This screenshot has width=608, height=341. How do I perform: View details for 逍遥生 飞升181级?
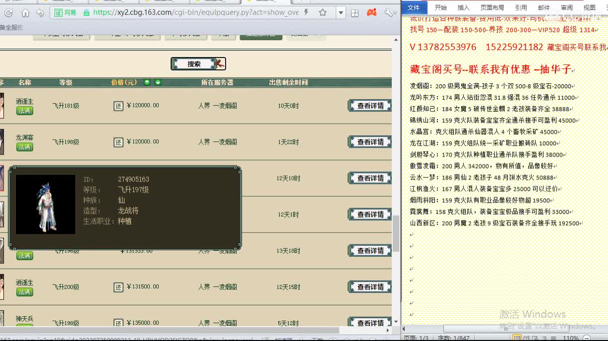[x=370, y=106]
